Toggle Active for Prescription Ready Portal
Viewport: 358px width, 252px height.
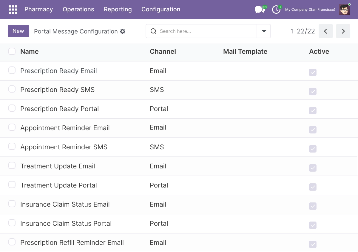point(313,110)
